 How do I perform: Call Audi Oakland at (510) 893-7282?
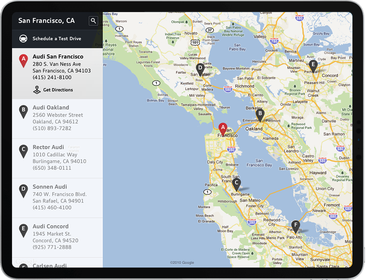pos(52,128)
